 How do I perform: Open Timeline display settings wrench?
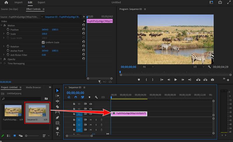point(96,97)
